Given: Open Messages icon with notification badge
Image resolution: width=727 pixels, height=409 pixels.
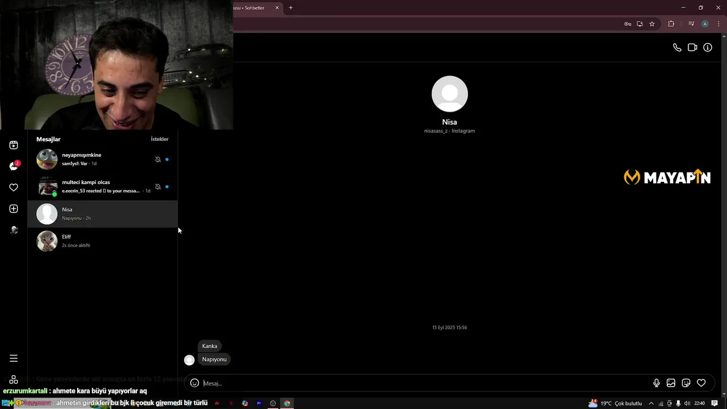Looking at the screenshot, I should tap(14, 166).
